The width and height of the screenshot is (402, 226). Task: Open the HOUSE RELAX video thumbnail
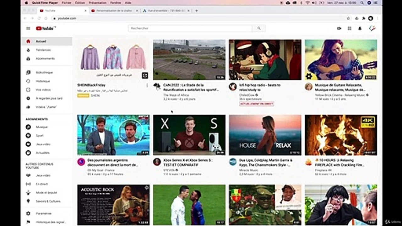click(x=265, y=135)
